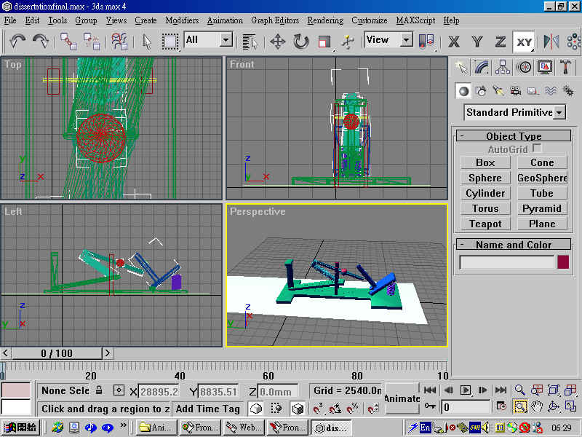
Task: Select the Utilities hammer panel
Action: click(x=566, y=67)
